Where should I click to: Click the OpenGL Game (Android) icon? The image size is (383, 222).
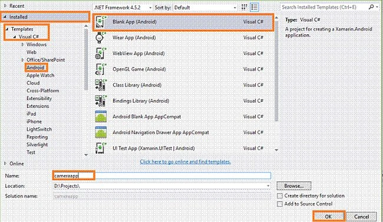101,69
